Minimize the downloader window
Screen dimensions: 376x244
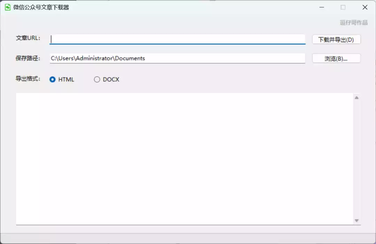pyautogui.click(x=321, y=7)
